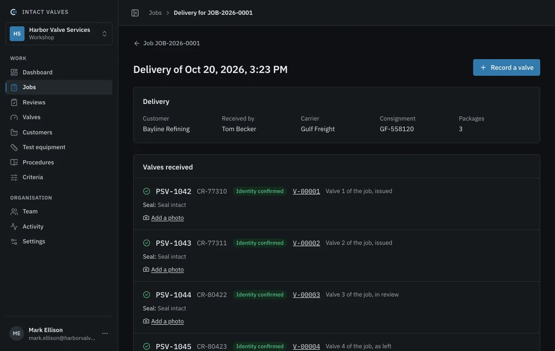The height and width of the screenshot is (351, 555).
Task: Open user menu dots for Mark Ellison
Action: (x=105, y=333)
